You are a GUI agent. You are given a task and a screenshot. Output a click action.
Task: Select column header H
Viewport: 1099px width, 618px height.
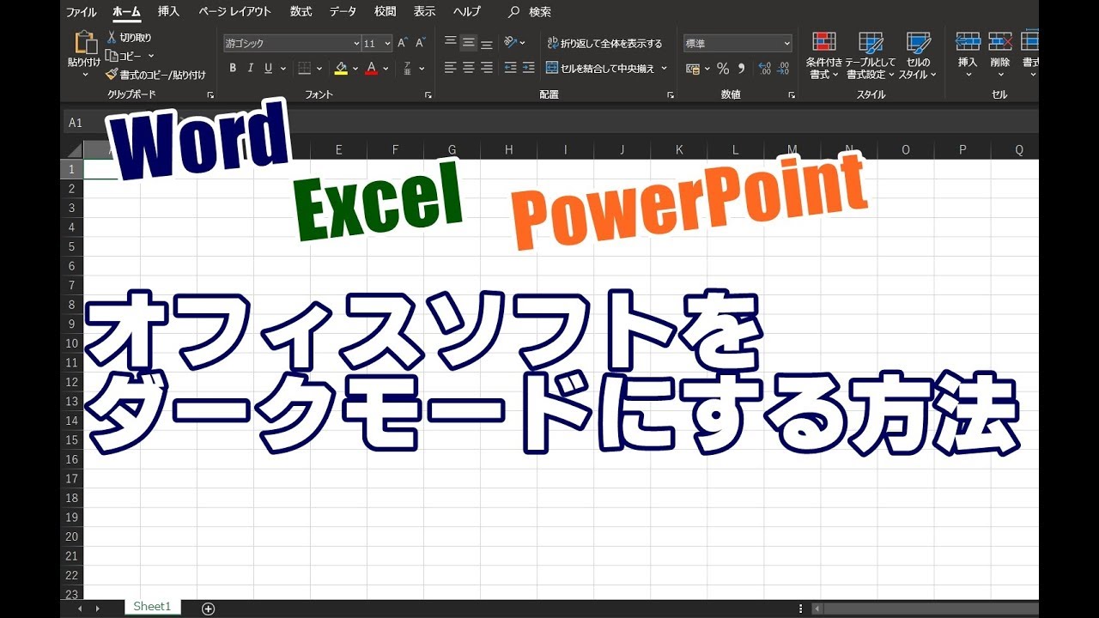508,150
